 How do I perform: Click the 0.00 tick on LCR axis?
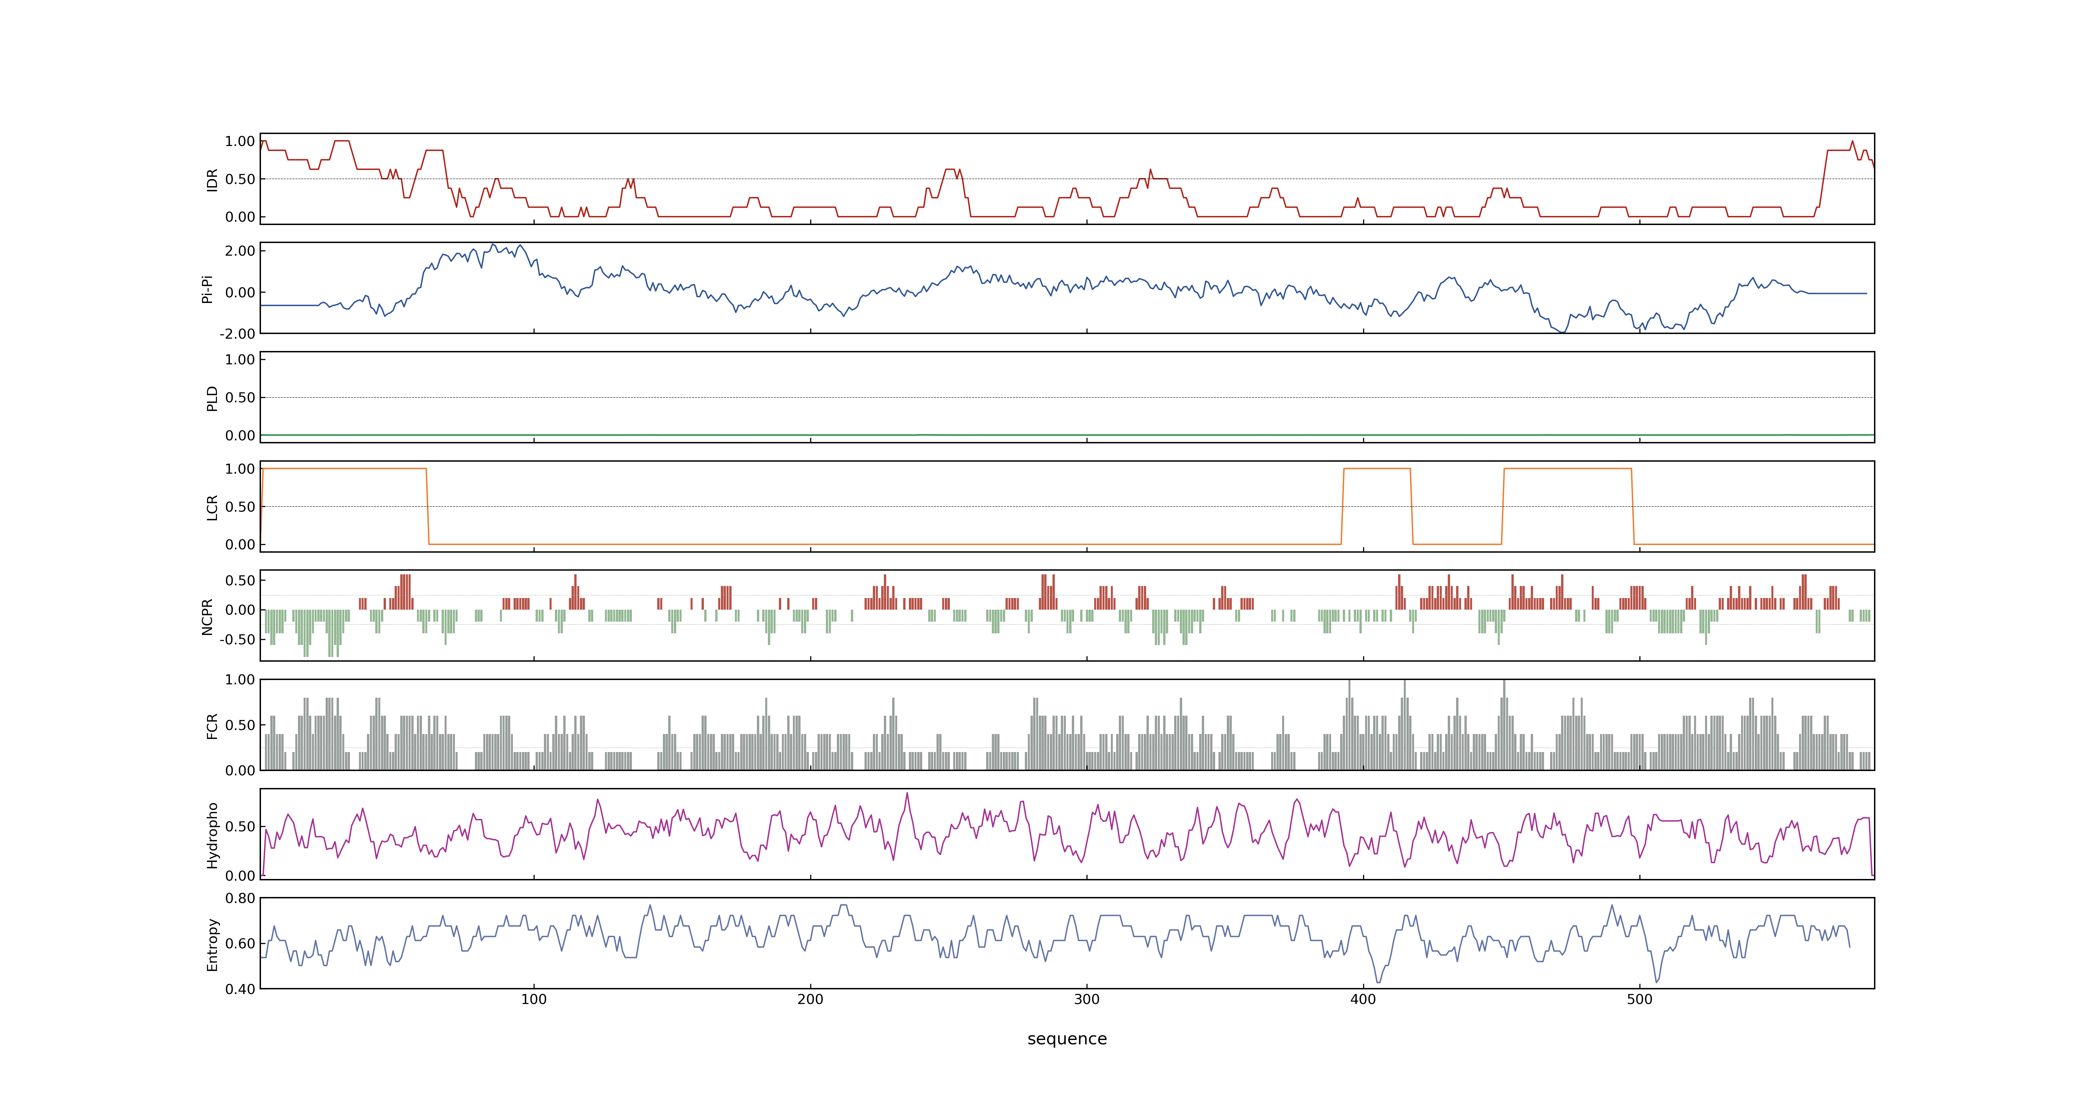(x=240, y=545)
